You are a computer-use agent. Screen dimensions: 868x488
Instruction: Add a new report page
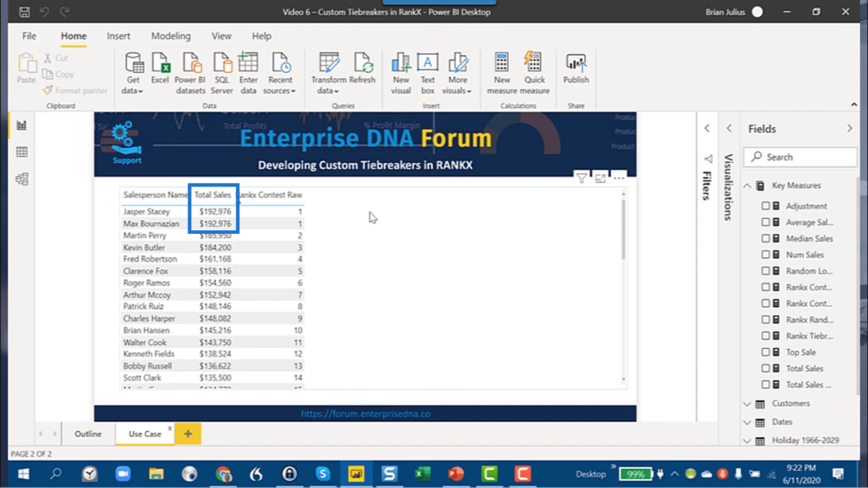coord(188,434)
